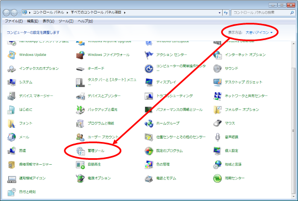Open the サウンド speaker icon
The height and width of the screenshot is (201, 298).
(217, 68)
